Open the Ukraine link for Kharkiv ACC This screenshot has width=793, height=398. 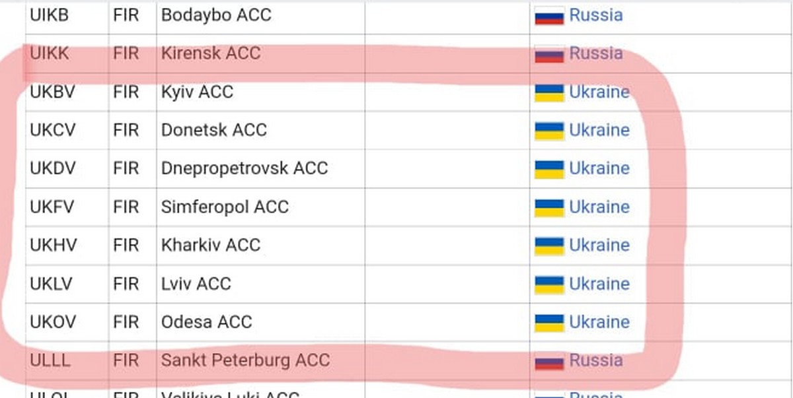[x=599, y=246]
